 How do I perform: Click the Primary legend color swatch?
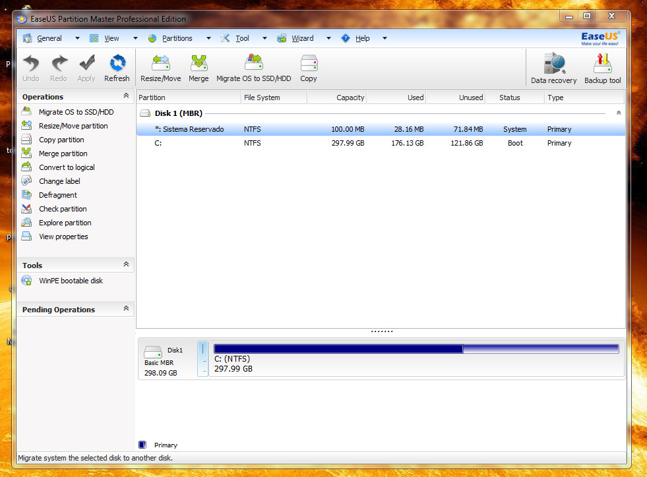coord(142,445)
